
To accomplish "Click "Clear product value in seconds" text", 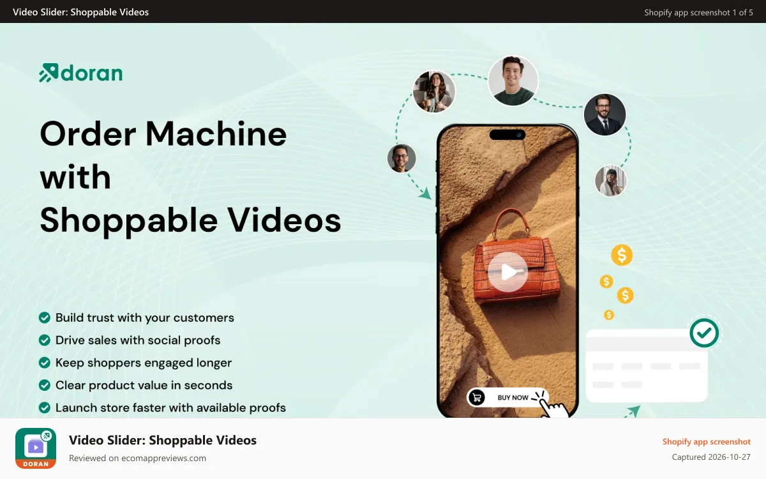I will 144,385.
